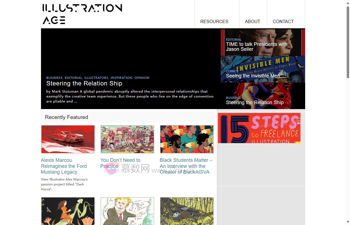Image resolution: width=350 pixels, height=225 pixels.
Task: Browse the ILLUSTRATORS category
Action: tap(96, 77)
